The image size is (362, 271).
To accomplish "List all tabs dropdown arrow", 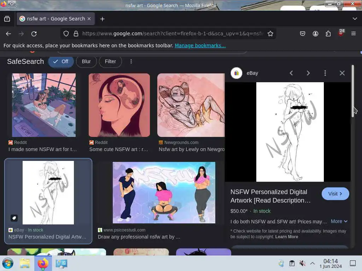I will click(x=355, y=19).
